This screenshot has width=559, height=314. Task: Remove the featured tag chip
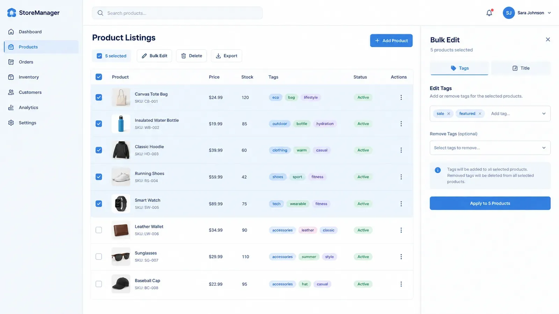click(x=480, y=114)
